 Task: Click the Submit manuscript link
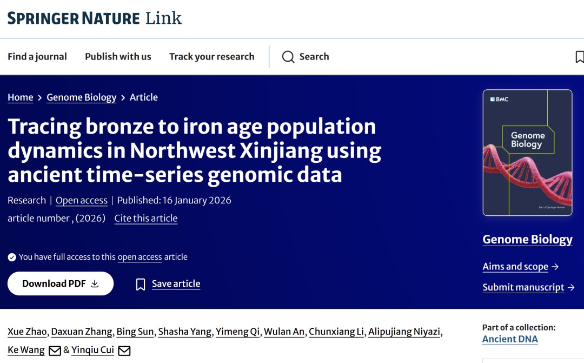pyautogui.click(x=523, y=287)
